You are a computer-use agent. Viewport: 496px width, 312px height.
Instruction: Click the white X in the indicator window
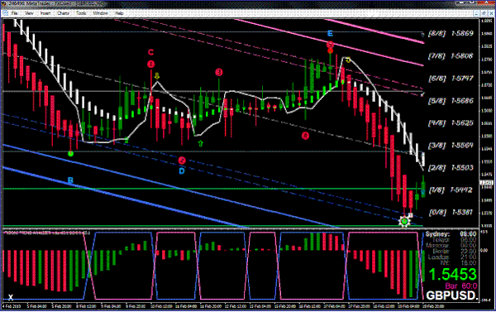(11, 297)
